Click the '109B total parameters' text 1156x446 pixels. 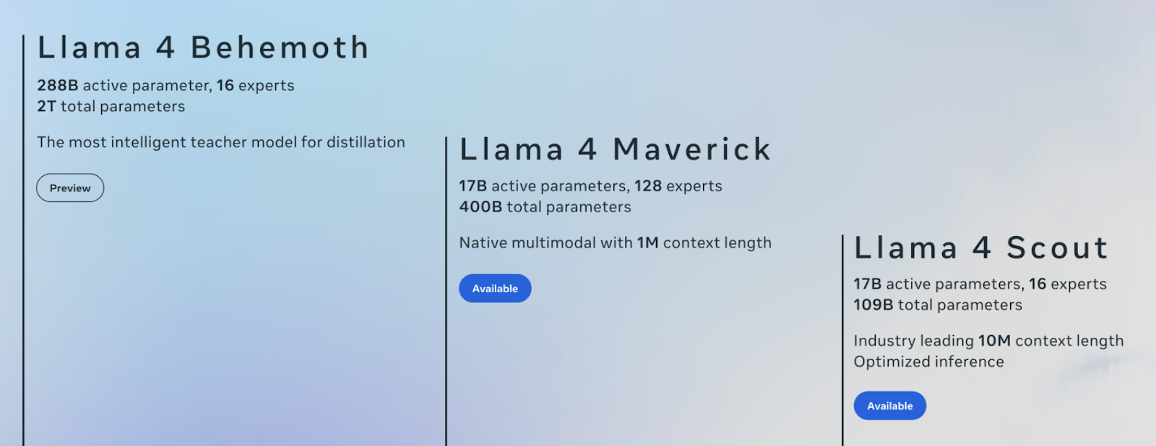coord(938,305)
